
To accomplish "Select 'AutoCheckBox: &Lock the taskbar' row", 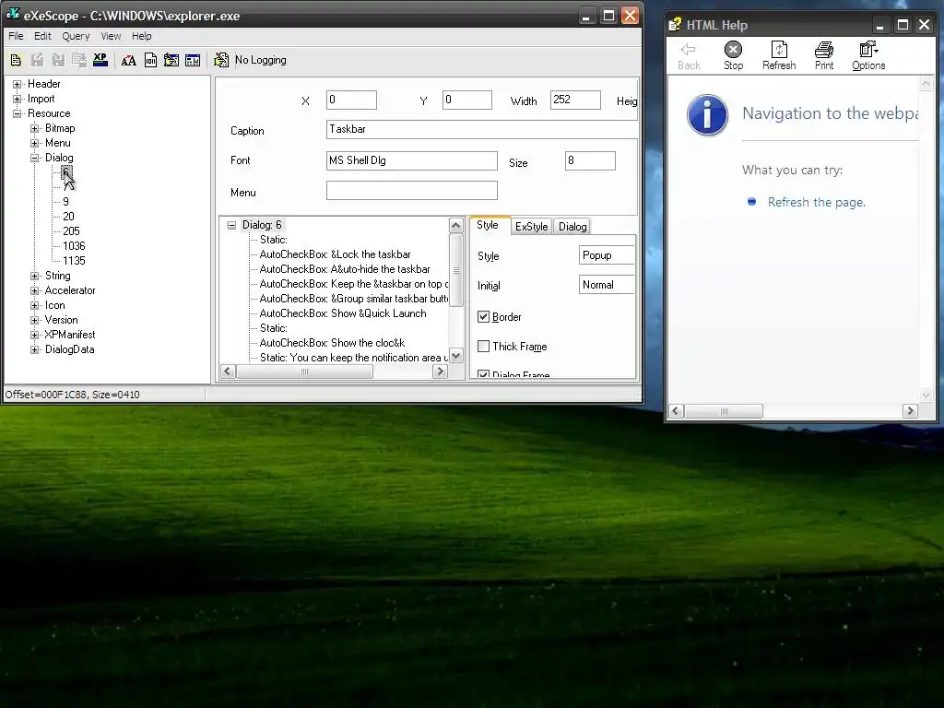I will (336, 254).
